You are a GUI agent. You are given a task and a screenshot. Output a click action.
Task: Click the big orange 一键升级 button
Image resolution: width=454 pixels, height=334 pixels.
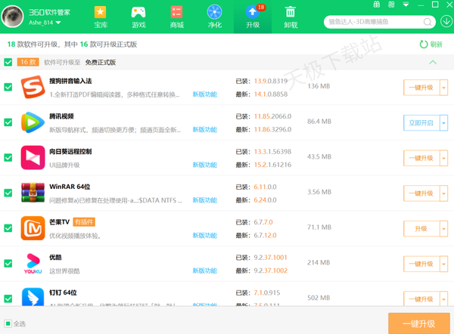tap(418, 323)
